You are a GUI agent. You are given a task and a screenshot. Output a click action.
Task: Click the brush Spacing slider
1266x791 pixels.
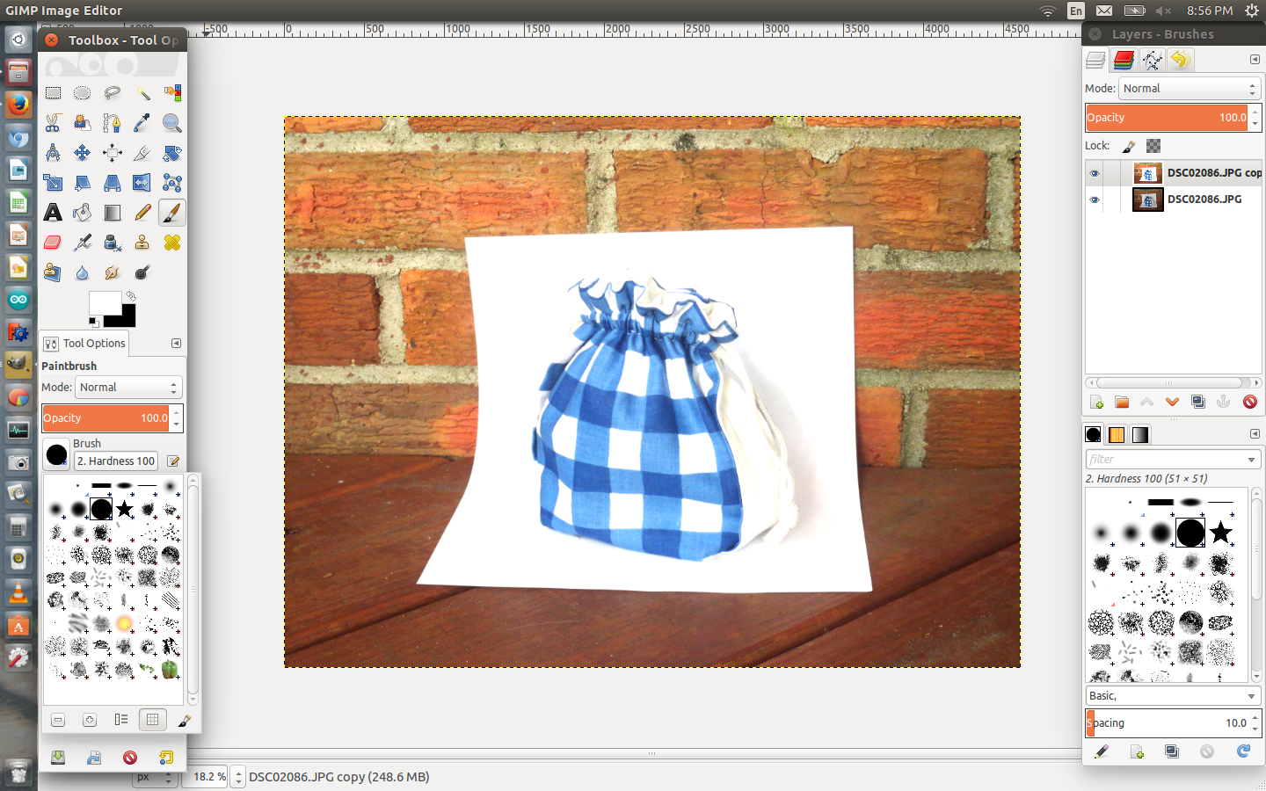tap(1168, 723)
